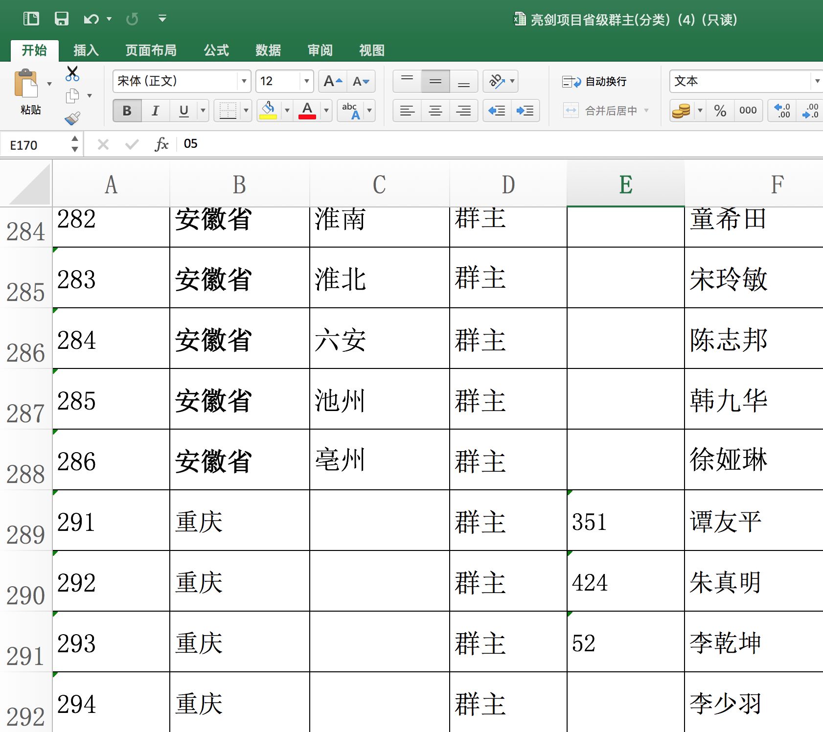Open the Paste options dropdown arrow

coord(49,84)
